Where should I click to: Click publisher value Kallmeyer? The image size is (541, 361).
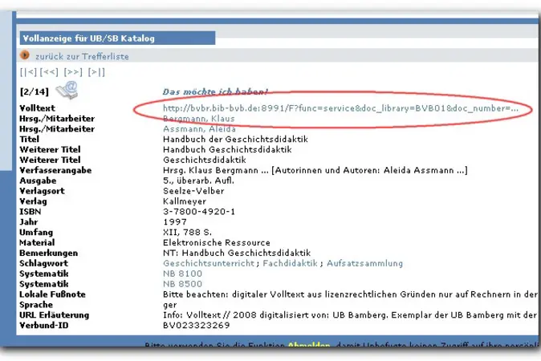click(185, 201)
